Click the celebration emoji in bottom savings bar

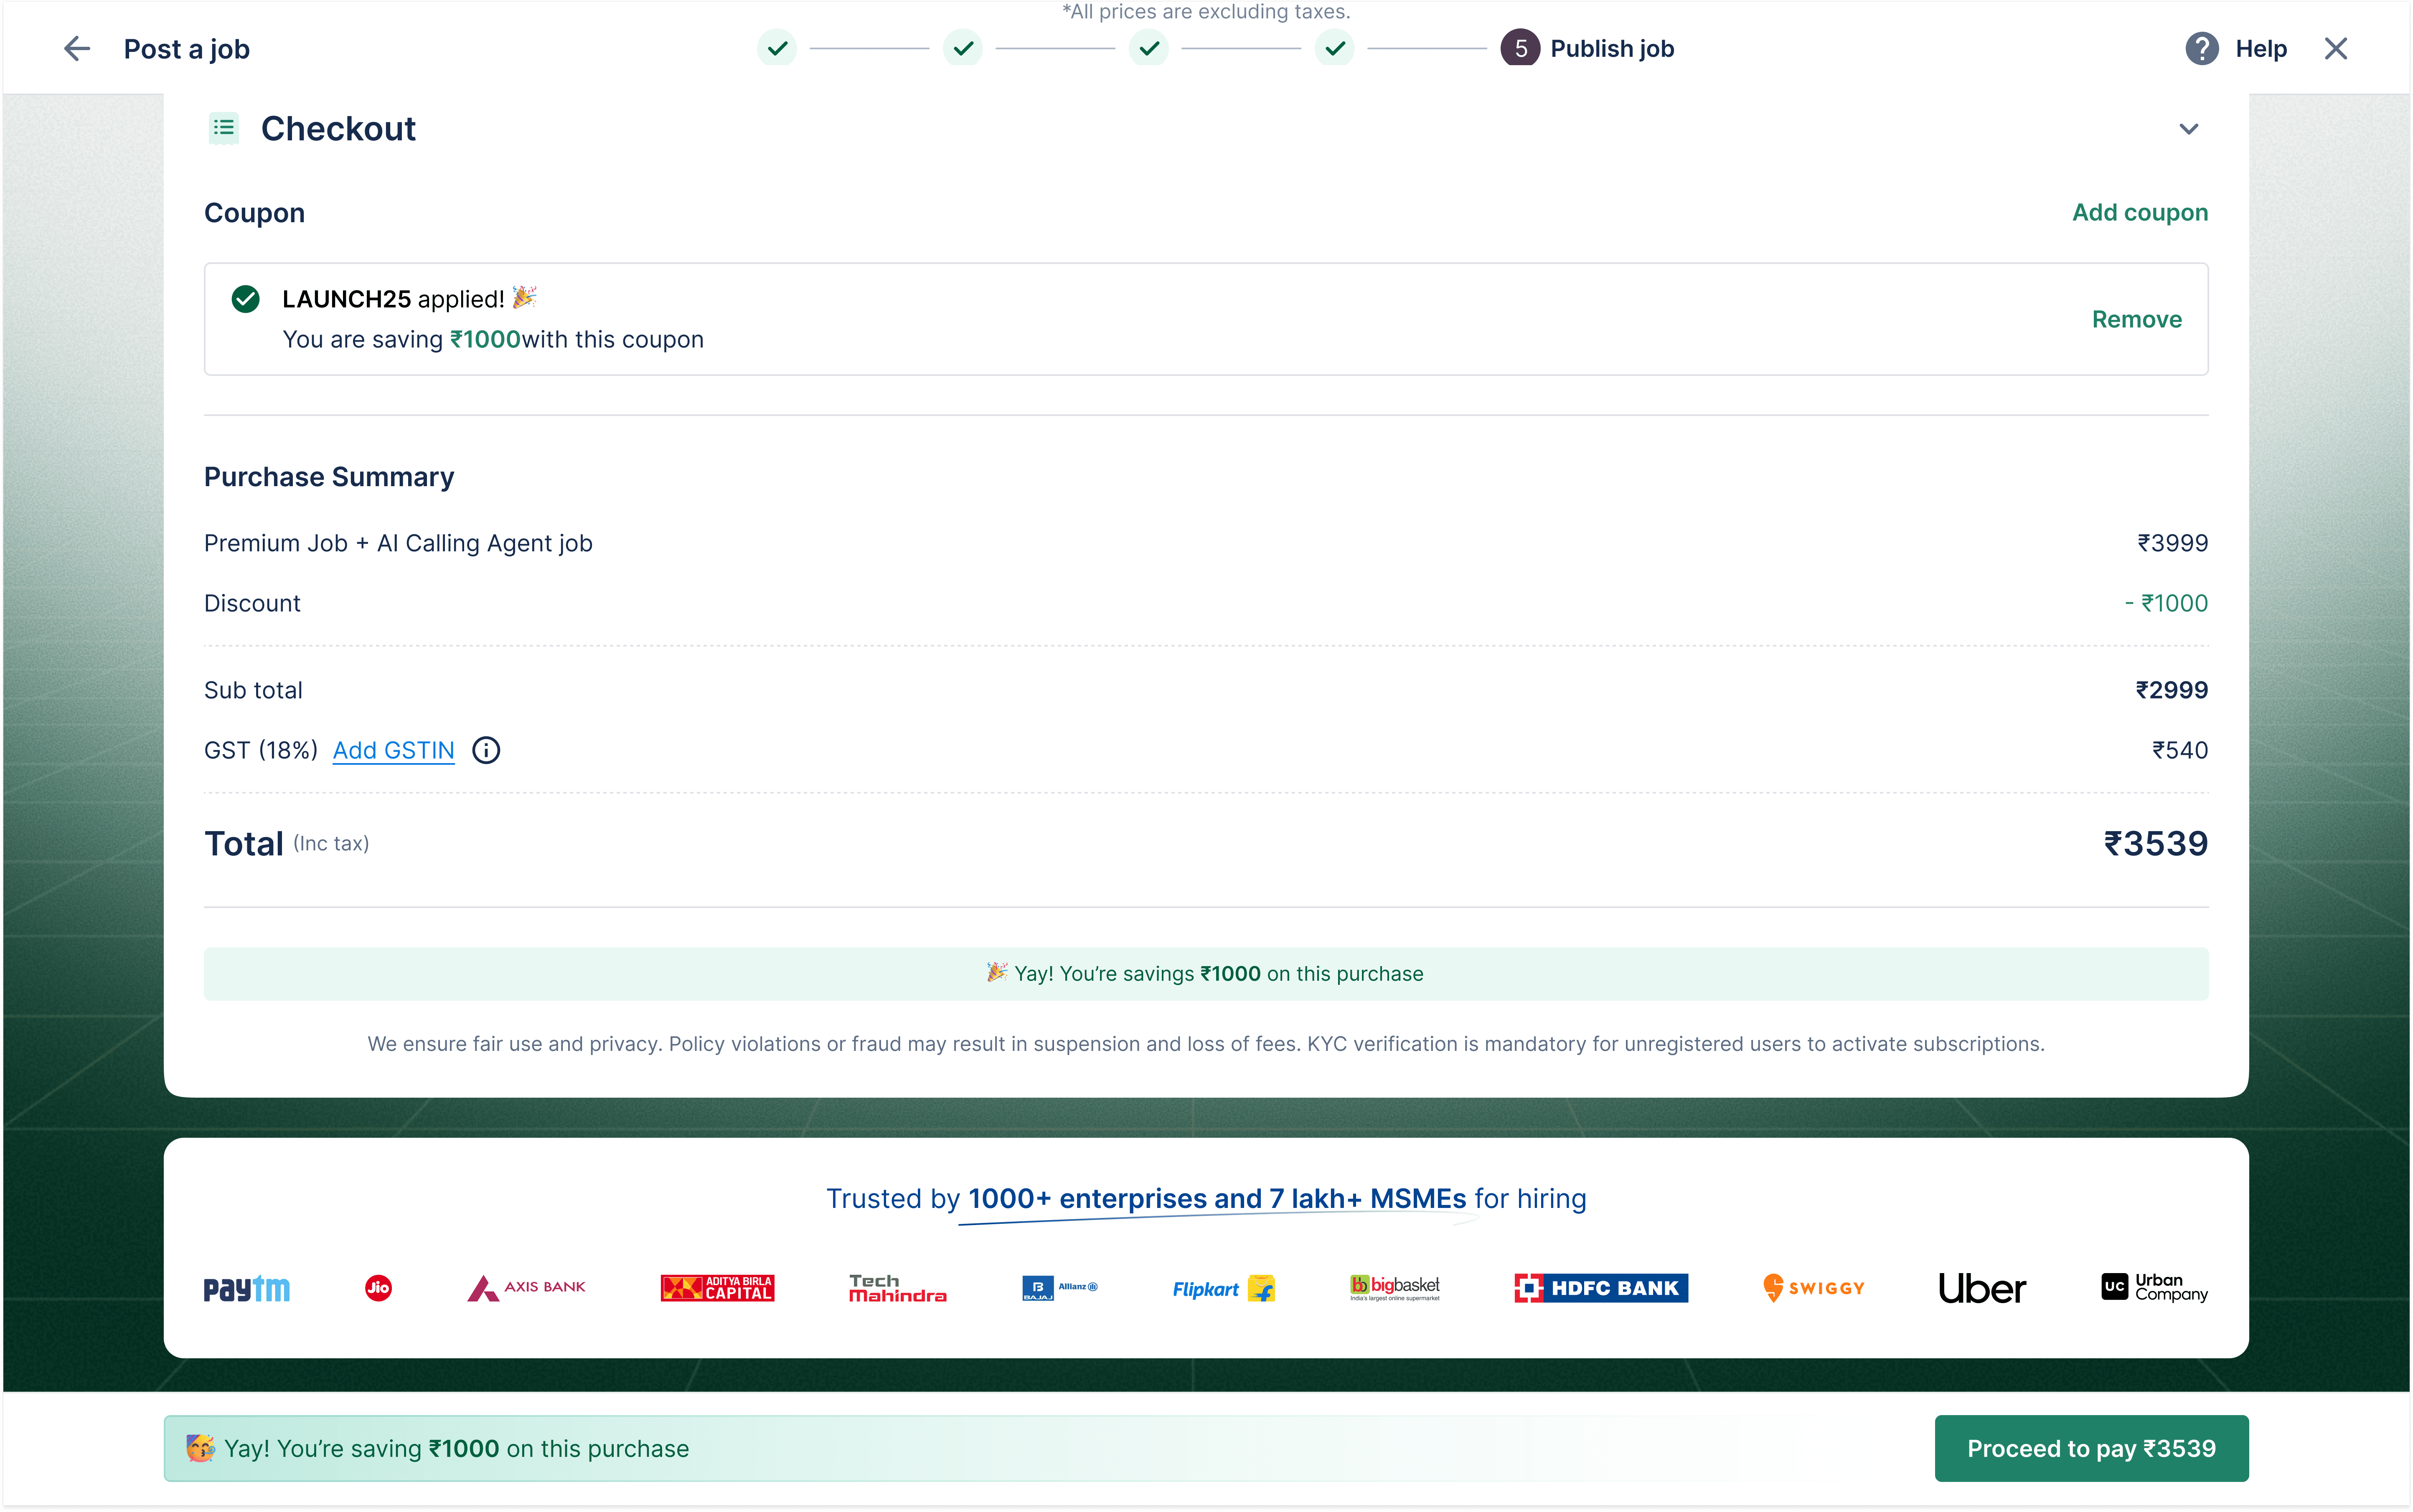[x=200, y=1448]
